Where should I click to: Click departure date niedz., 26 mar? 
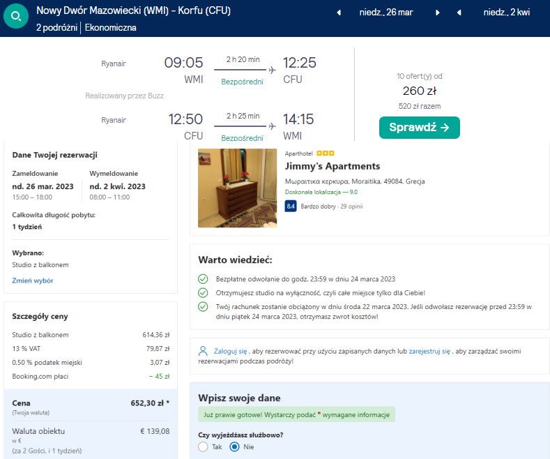[x=386, y=13]
